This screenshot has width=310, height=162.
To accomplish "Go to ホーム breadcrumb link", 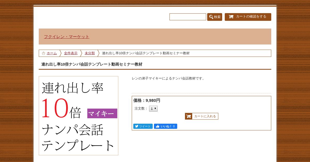I will pyautogui.click(x=52, y=53).
